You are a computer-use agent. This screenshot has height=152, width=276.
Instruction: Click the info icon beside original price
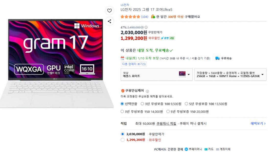[x=146, y=27]
